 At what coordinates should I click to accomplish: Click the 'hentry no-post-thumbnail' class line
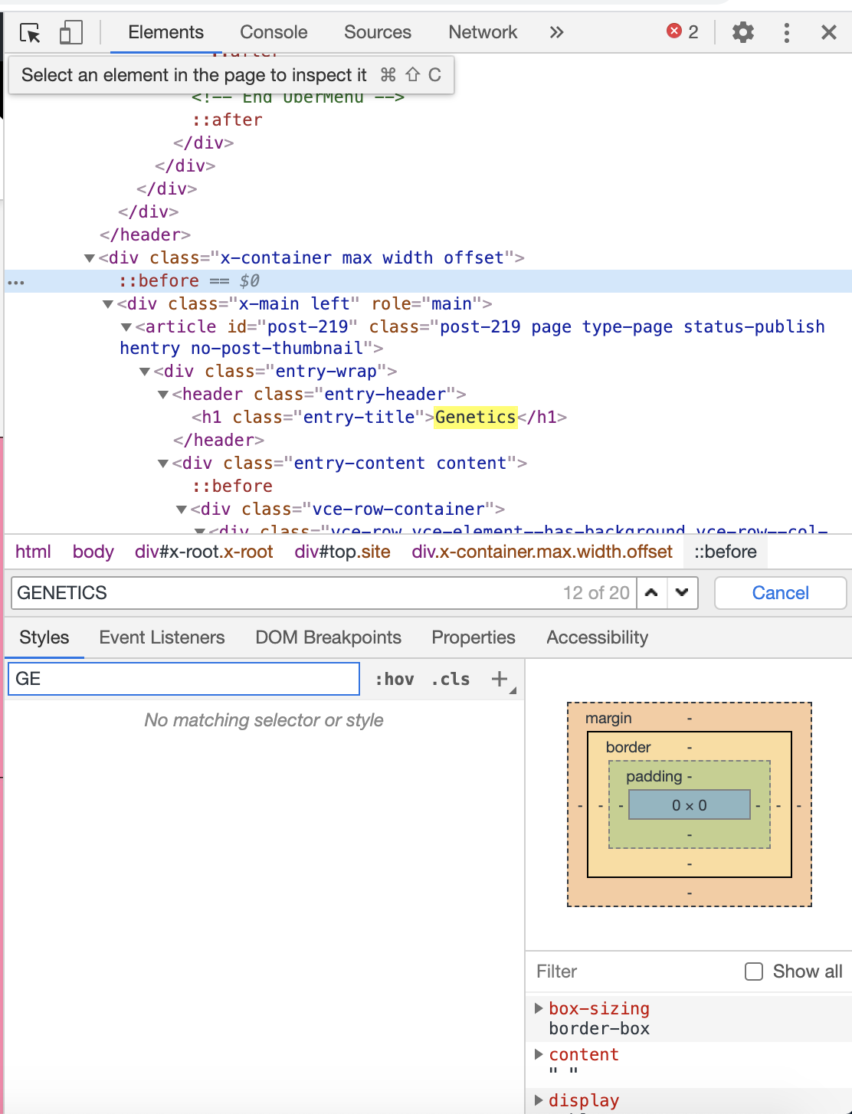[x=251, y=349]
